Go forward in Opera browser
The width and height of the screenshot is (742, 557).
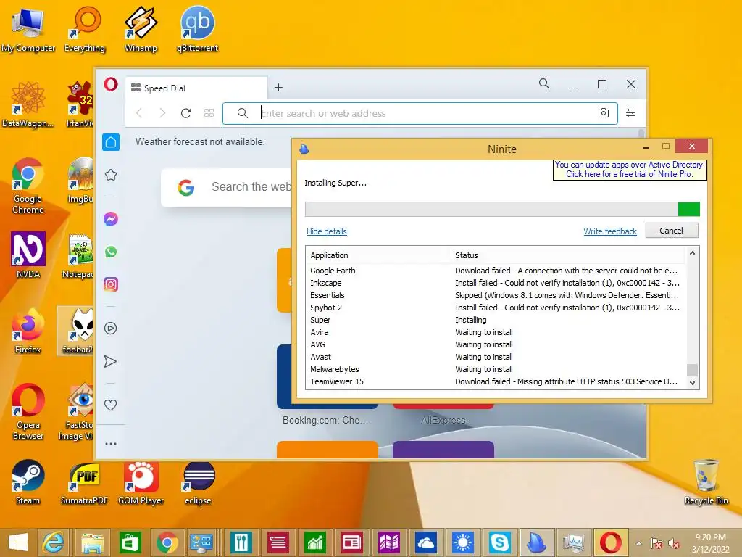162,113
